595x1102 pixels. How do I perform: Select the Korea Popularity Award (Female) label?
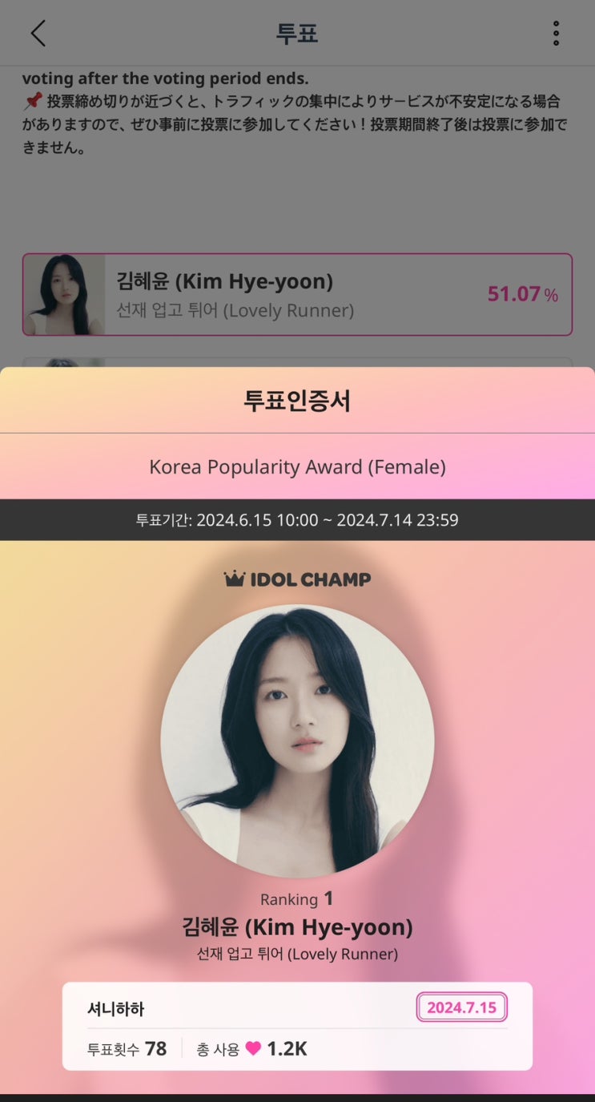point(297,466)
